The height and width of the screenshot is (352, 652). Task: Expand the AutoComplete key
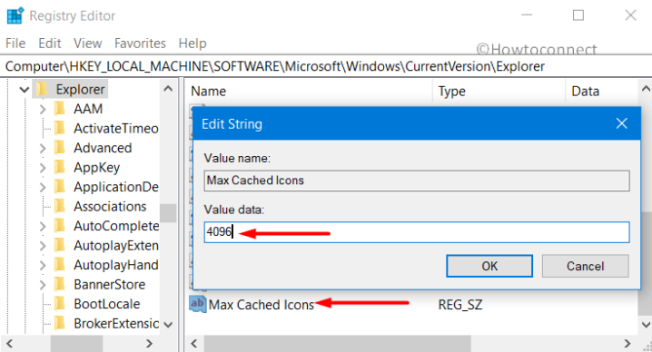(x=43, y=226)
